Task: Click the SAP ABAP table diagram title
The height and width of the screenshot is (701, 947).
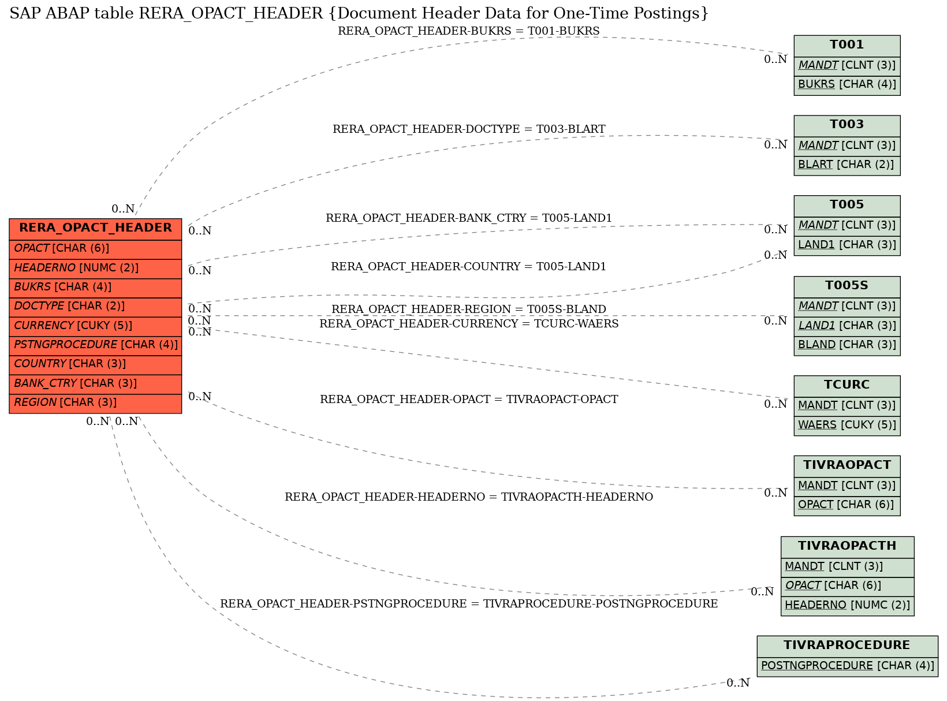Action: (359, 13)
